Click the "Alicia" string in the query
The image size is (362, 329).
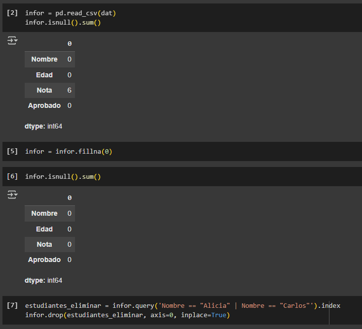pos(215,306)
